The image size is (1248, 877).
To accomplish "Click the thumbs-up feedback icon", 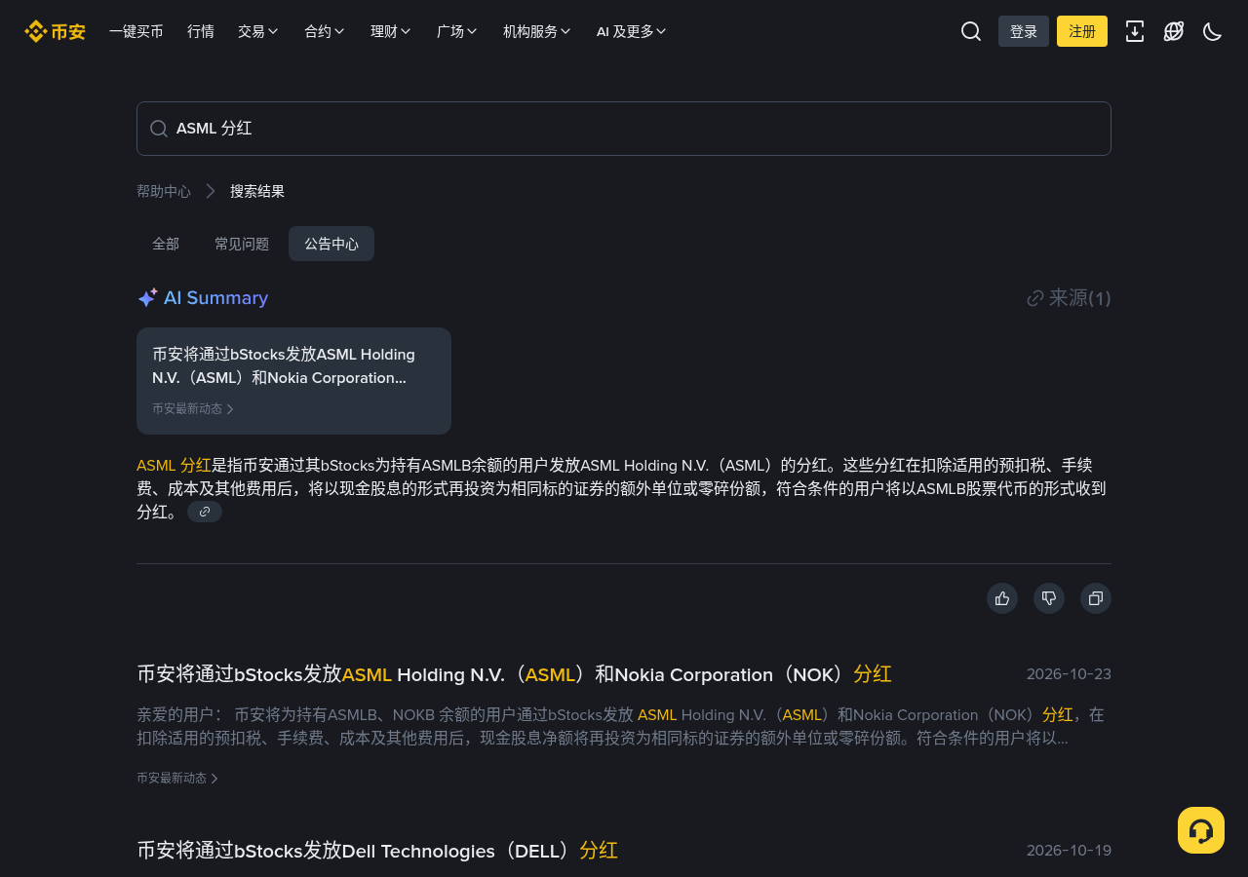I will click(1002, 598).
